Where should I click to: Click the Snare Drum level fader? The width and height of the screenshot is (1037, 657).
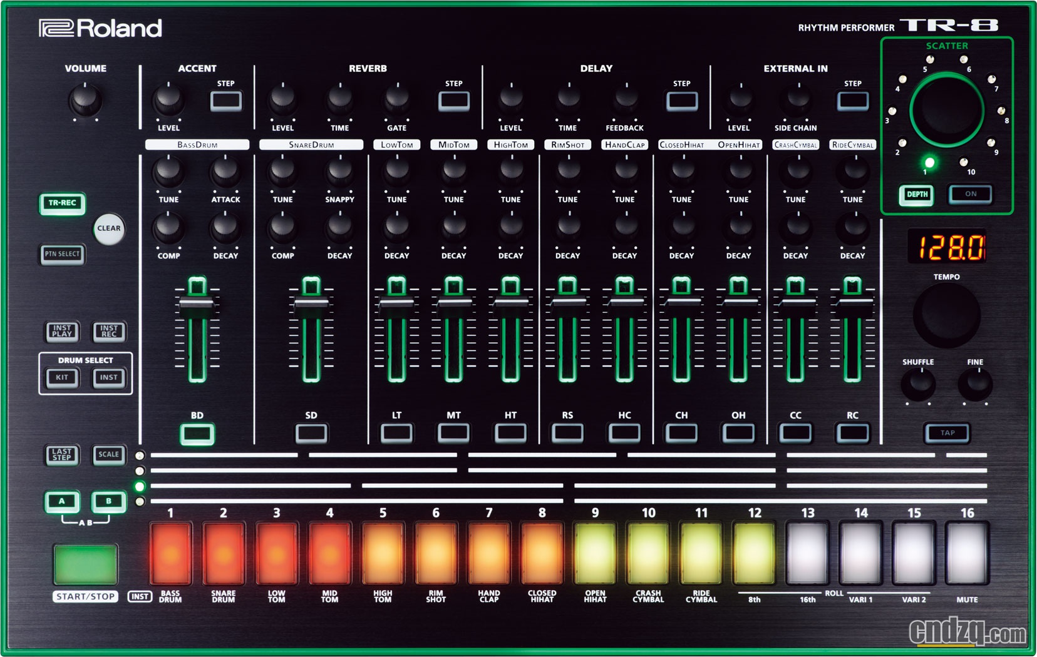tap(311, 304)
